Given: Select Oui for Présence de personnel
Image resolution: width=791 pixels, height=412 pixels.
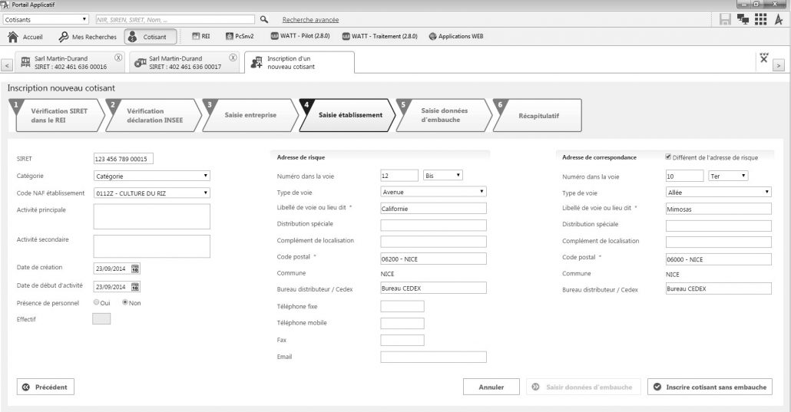Looking at the screenshot, I should pyautogui.click(x=97, y=302).
